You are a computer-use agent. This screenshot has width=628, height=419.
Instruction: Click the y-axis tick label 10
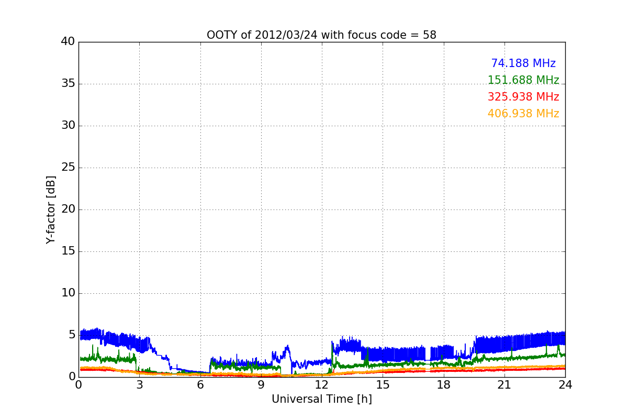tap(68, 293)
